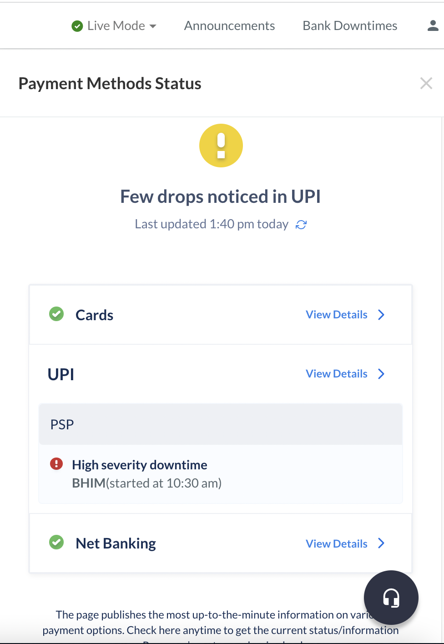Open the Live Mode dropdown
Image resolution: width=444 pixels, height=644 pixels.
[x=114, y=26]
